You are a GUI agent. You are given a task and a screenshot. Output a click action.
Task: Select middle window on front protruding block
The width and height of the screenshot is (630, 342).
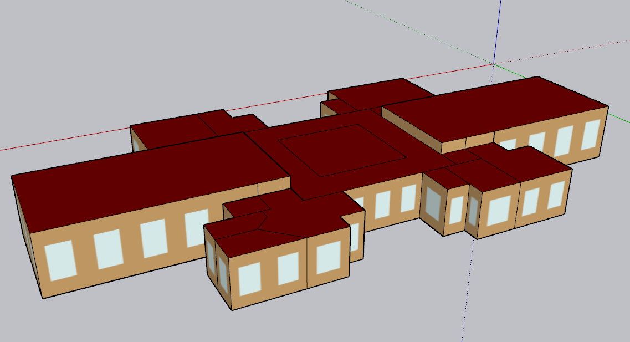point(288,268)
